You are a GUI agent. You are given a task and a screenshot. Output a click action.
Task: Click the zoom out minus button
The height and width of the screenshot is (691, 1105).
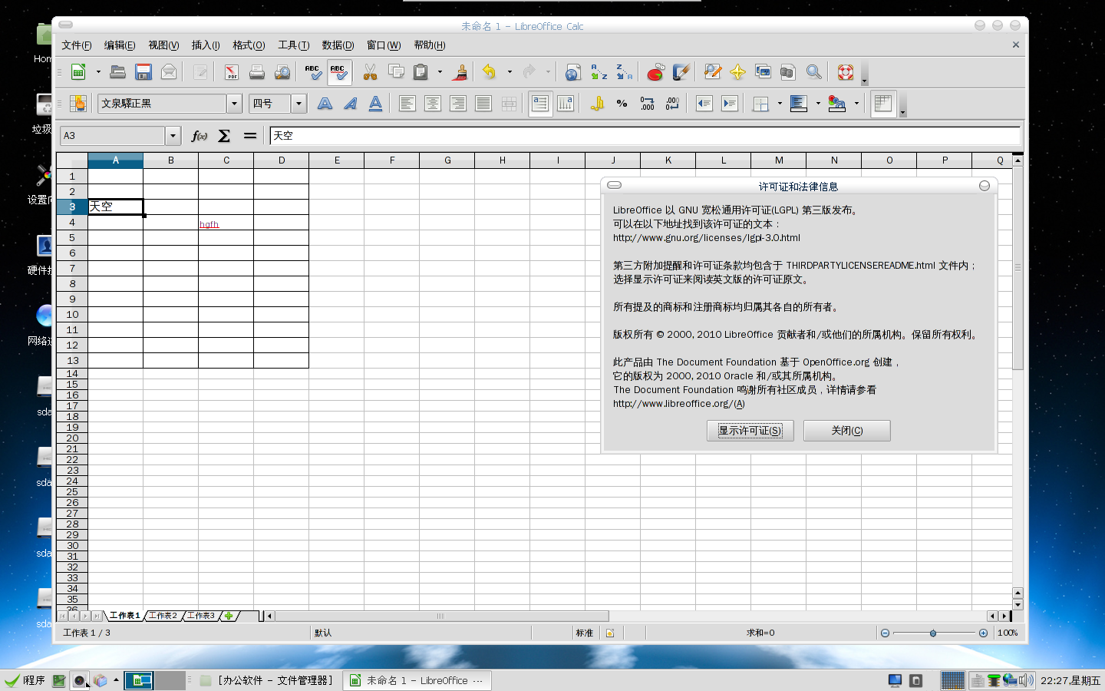[x=885, y=633]
